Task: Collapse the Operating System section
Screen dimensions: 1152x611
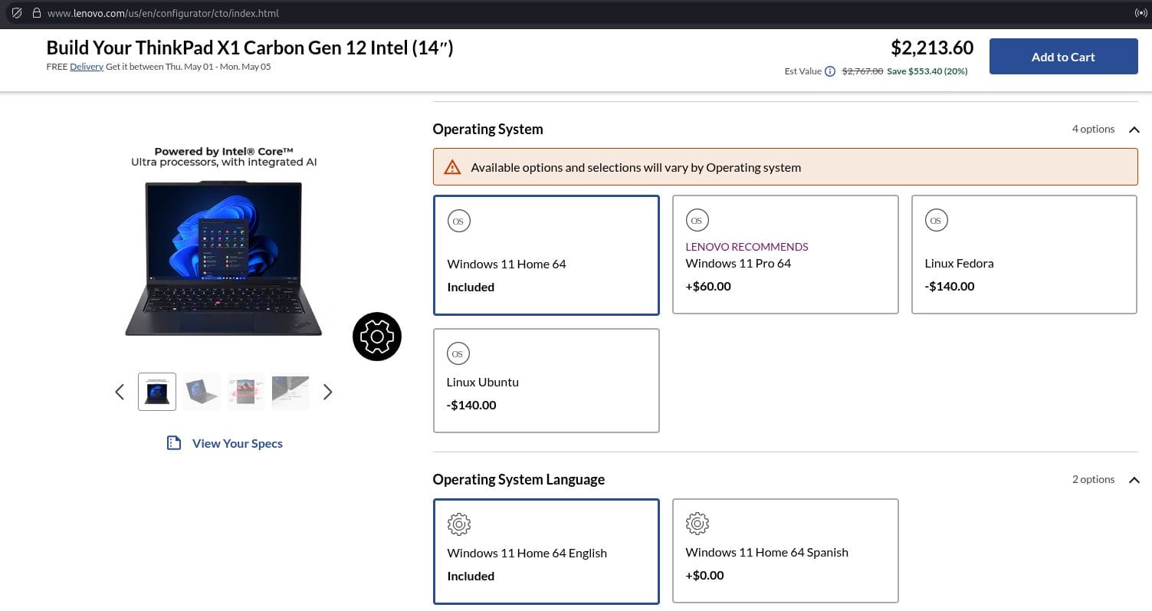Action: pyautogui.click(x=1134, y=130)
